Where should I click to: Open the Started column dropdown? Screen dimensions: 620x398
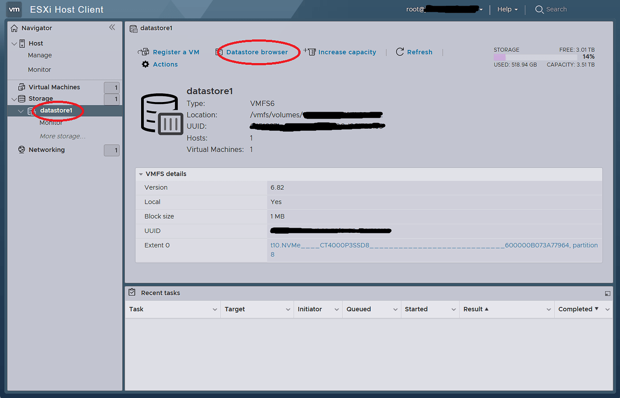click(x=454, y=310)
